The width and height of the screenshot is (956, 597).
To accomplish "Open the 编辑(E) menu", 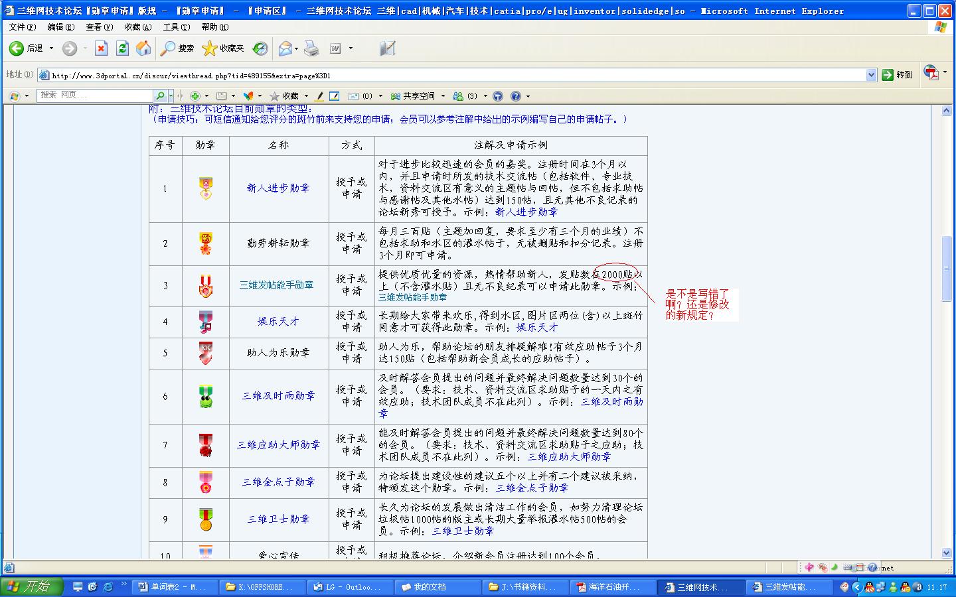I will [61, 27].
